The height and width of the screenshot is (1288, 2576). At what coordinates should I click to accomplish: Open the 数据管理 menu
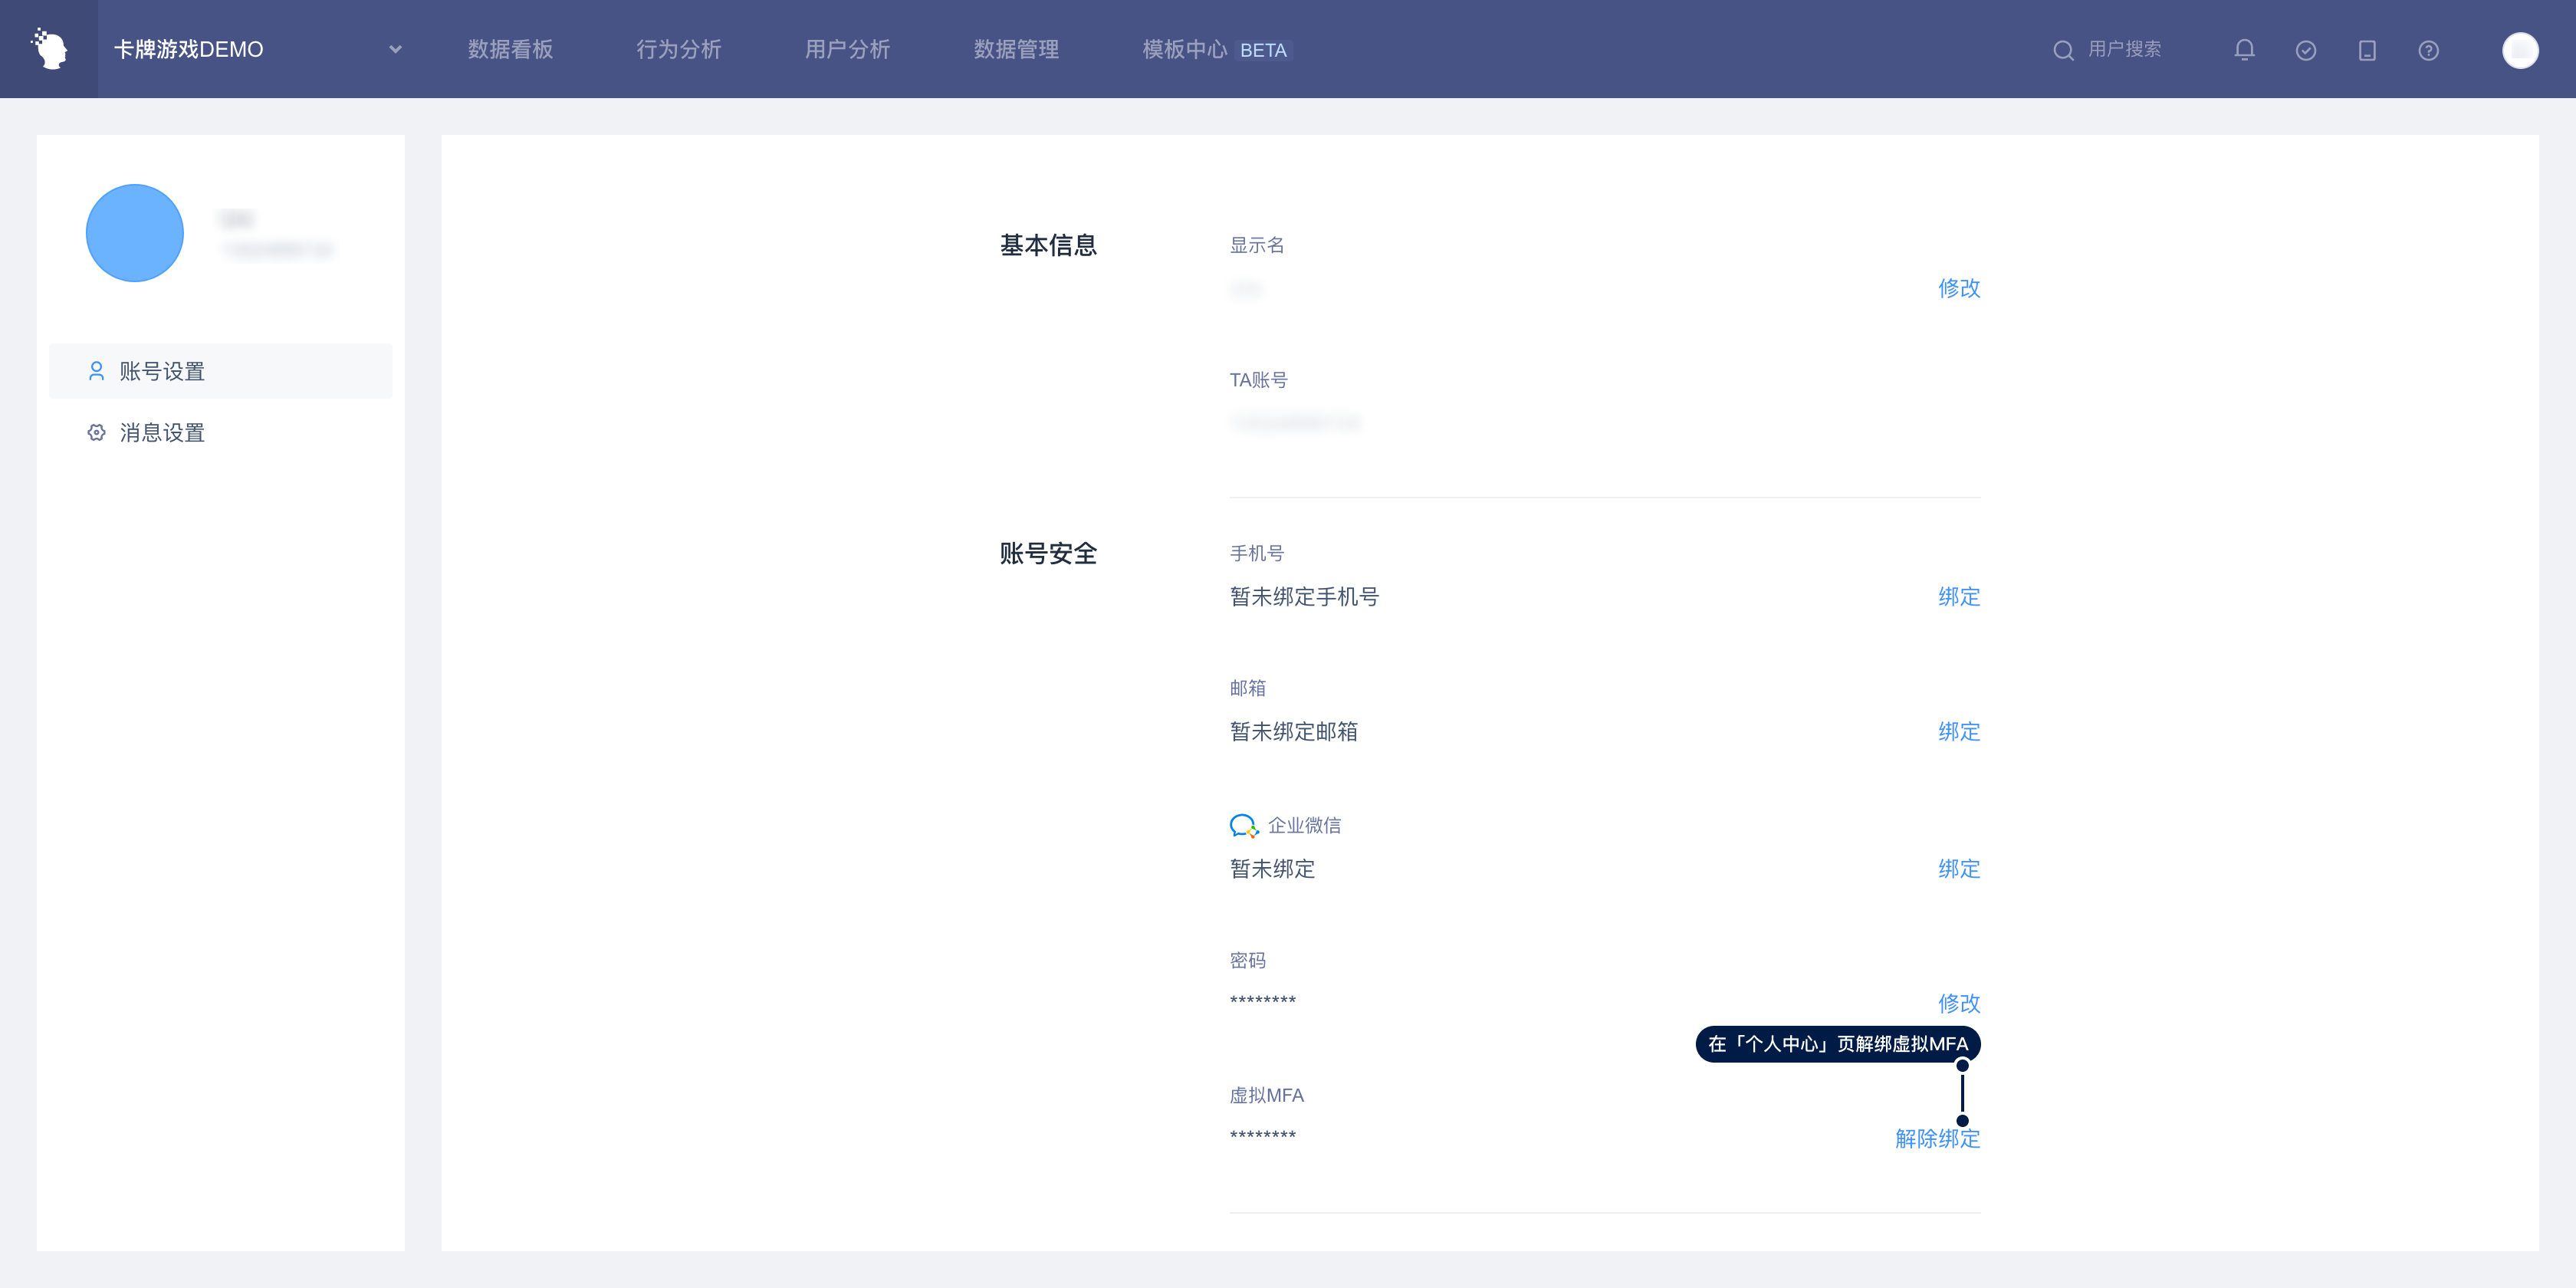(1016, 49)
